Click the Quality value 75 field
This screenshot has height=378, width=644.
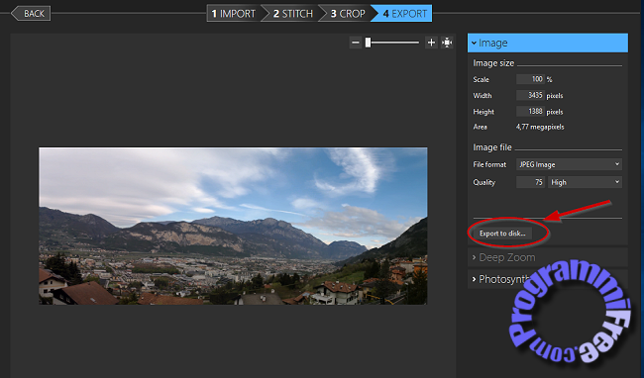pos(530,182)
